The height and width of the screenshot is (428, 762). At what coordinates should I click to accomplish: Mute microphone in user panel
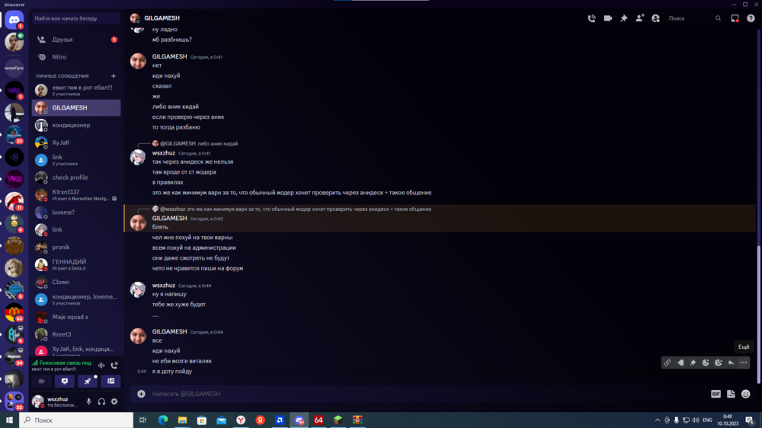pyautogui.click(x=88, y=401)
